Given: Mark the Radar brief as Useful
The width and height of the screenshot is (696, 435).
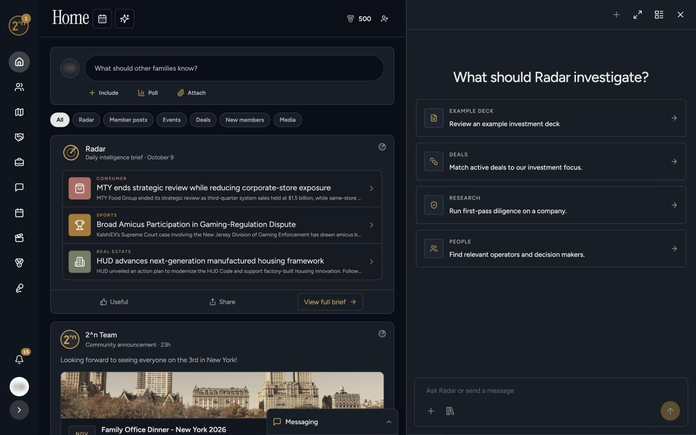Looking at the screenshot, I should tap(114, 302).
